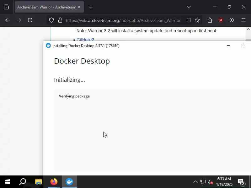Open the muted volume tray icon
The image size is (251, 188).
[x=210, y=182]
